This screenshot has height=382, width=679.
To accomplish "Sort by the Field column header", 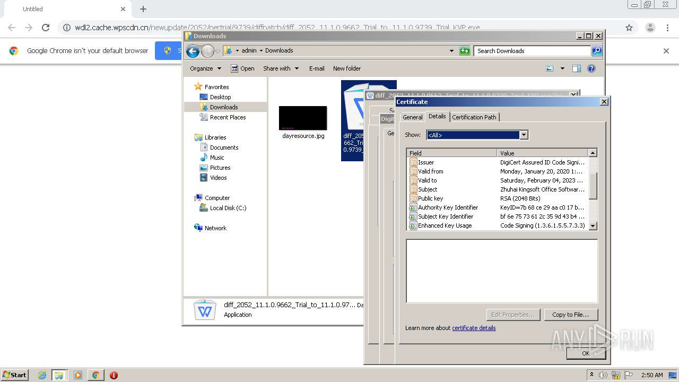I will coord(452,153).
